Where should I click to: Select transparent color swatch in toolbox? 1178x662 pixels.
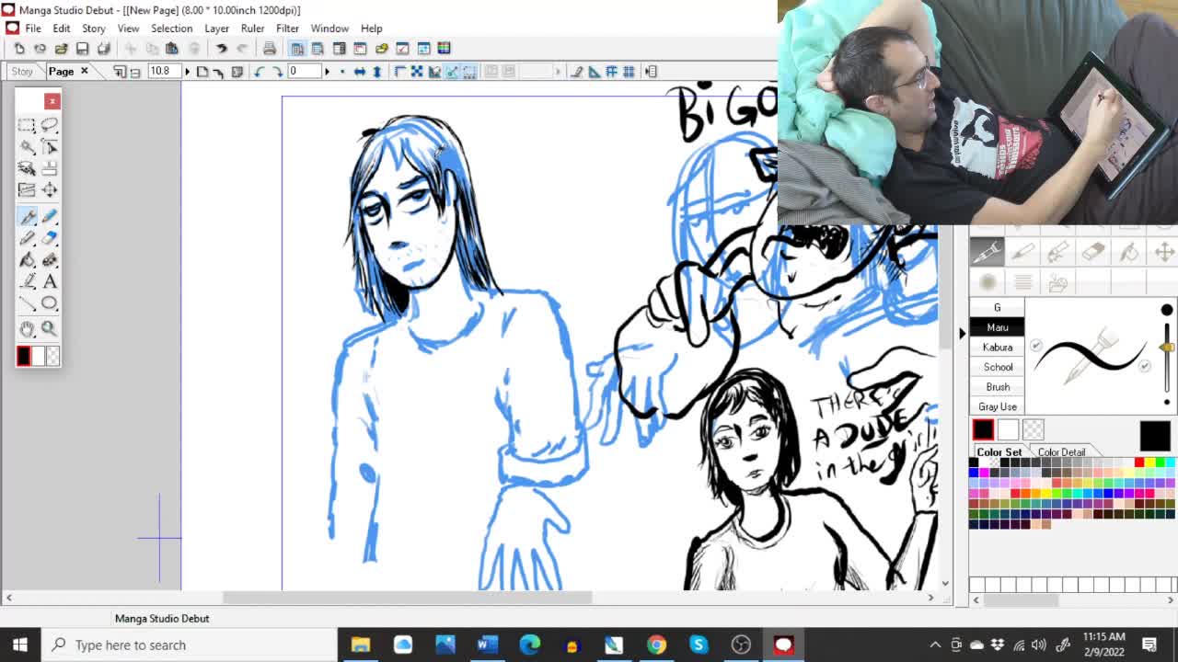tap(52, 356)
